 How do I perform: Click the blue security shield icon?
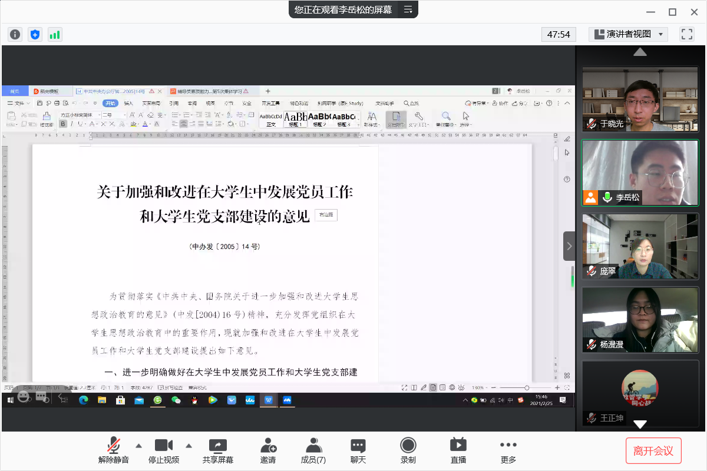pyautogui.click(x=35, y=35)
